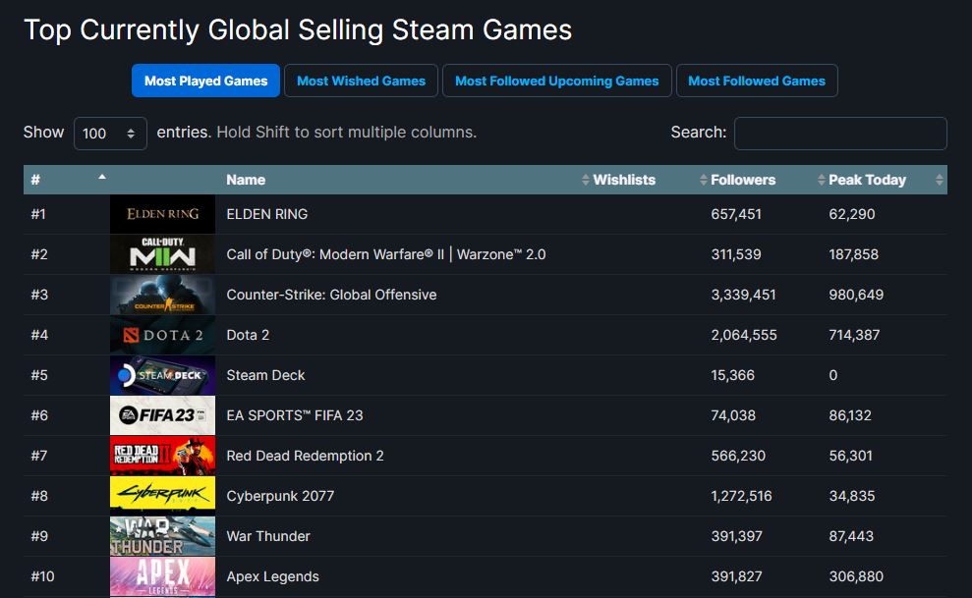This screenshot has height=598, width=972.
Task: Sort by the Peak Today column arrows
Action: 940,180
